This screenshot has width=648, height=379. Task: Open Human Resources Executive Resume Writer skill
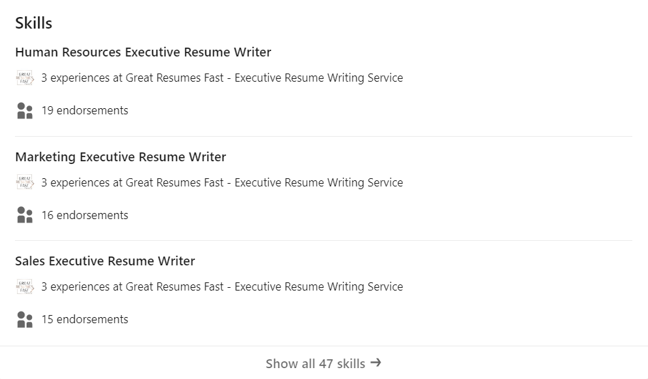(143, 52)
